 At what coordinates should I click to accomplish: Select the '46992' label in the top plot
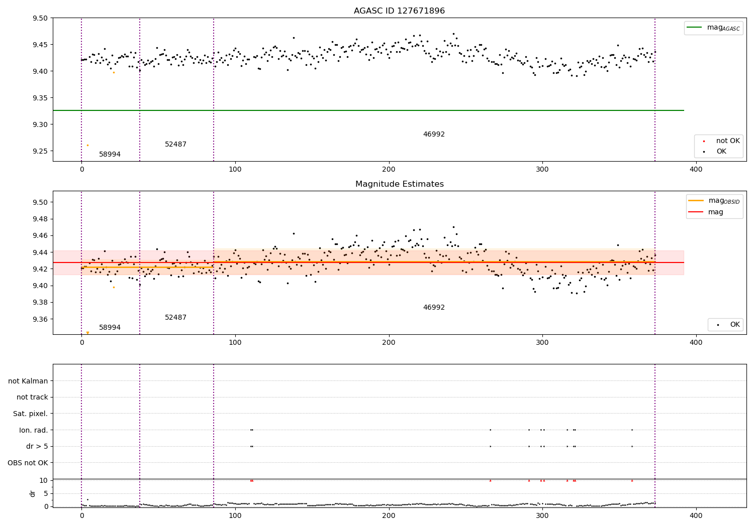(434, 135)
